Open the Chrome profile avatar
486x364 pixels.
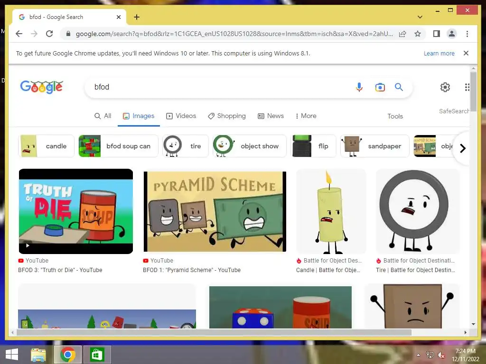tap(452, 34)
